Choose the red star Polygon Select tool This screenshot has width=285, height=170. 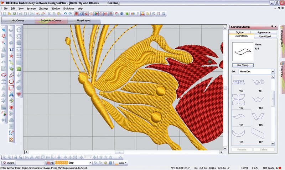coord(4,36)
